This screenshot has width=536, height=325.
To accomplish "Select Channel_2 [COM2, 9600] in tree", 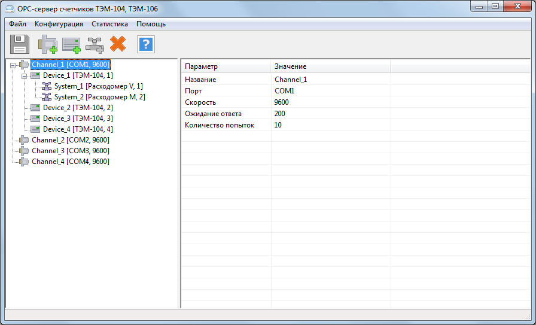I will click(71, 140).
